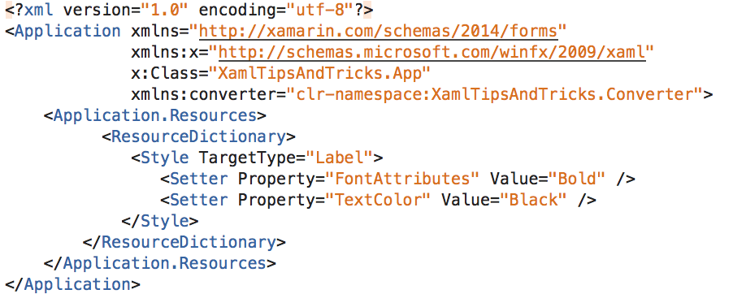Click the encoding "utf-8" value
746x307 pixels.
[319, 10]
